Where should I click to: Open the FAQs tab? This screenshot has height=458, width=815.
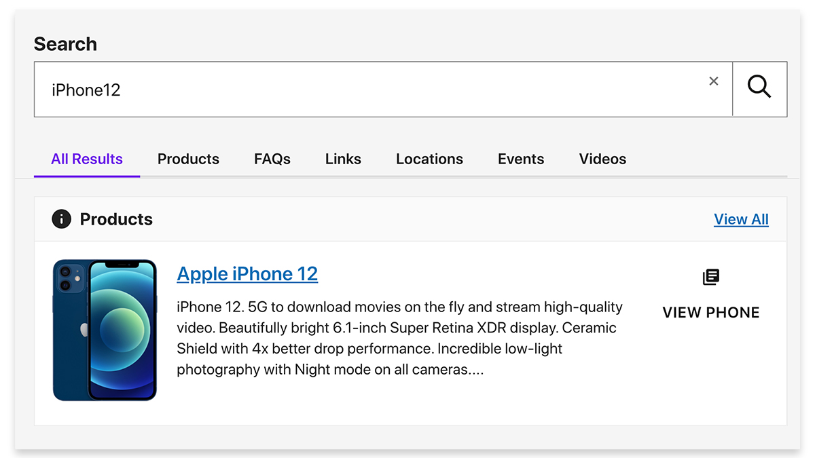click(272, 159)
